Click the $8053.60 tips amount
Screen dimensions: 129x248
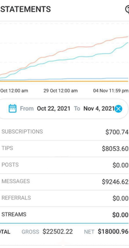(x=115, y=149)
